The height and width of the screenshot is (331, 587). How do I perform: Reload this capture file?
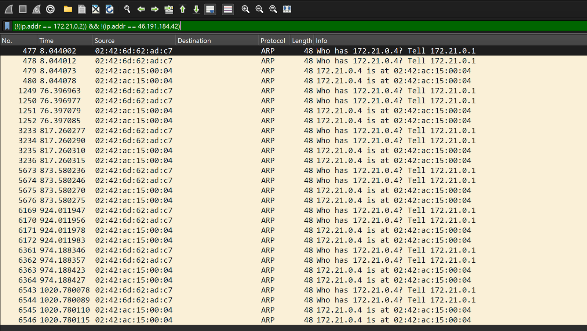click(x=109, y=9)
